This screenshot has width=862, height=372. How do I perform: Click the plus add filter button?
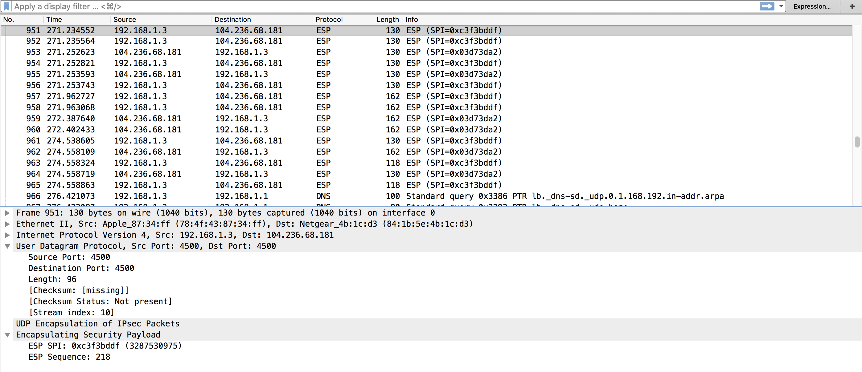tap(852, 6)
